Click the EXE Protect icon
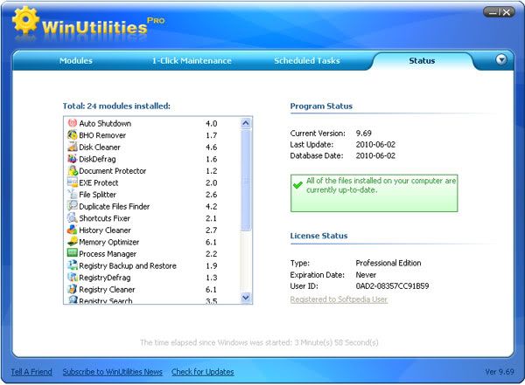Viewport: 525px width, 385px height. [73, 182]
